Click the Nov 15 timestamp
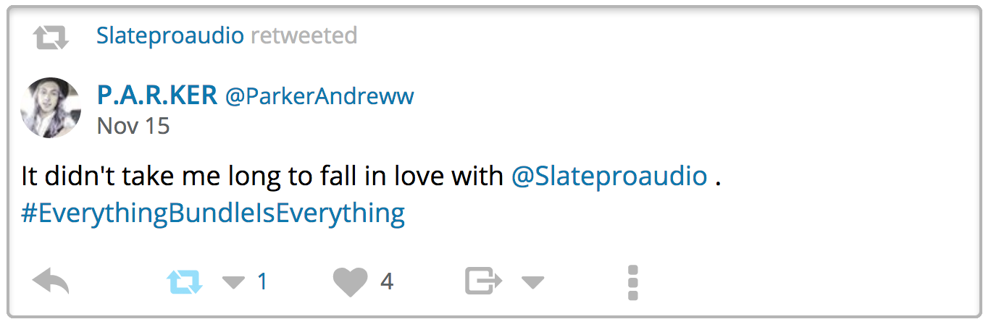The image size is (991, 327). coord(133,126)
